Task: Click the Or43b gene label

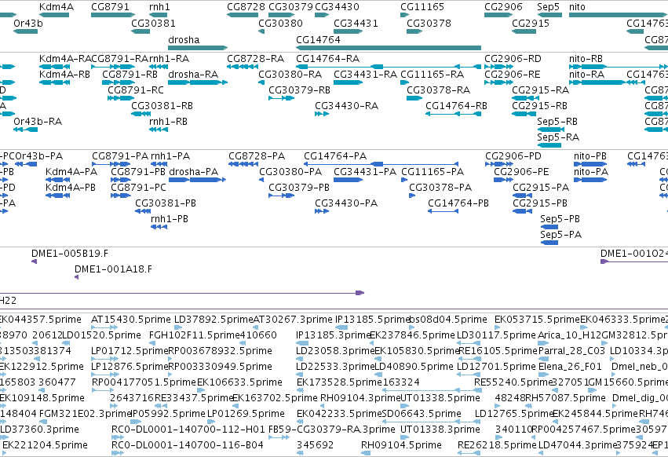Action: 28,23
